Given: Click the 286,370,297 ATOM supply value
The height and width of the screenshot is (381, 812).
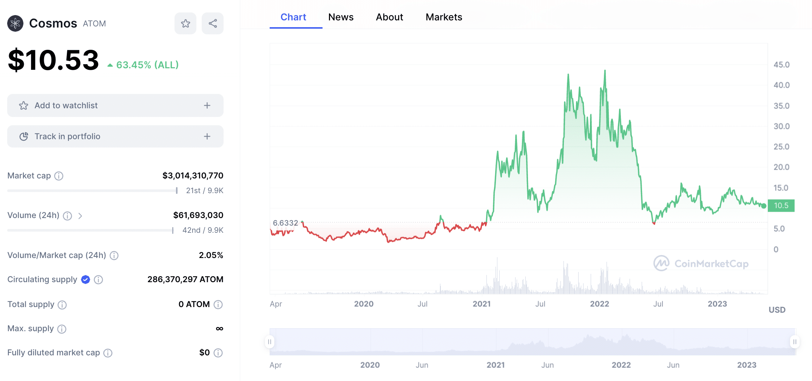Looking at the screenshot, I should tap(185, 280).
